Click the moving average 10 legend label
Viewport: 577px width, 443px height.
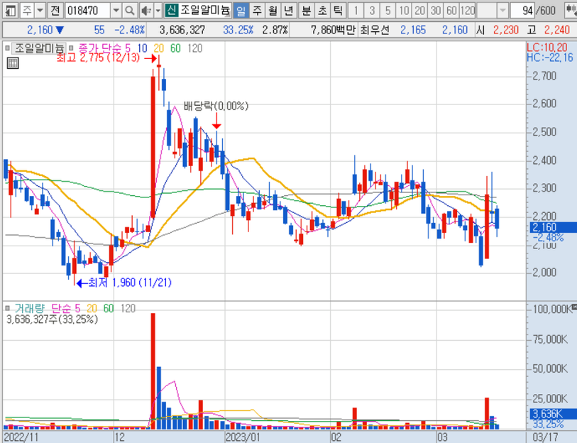(142, 48)
